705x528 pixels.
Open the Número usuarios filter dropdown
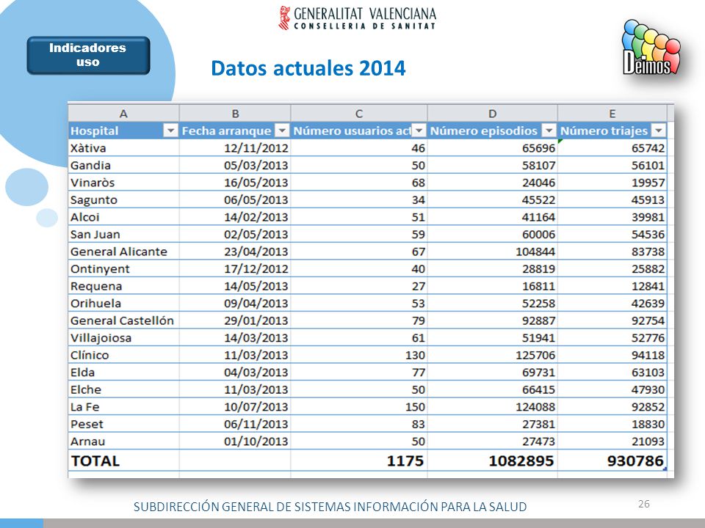(419, 131)
